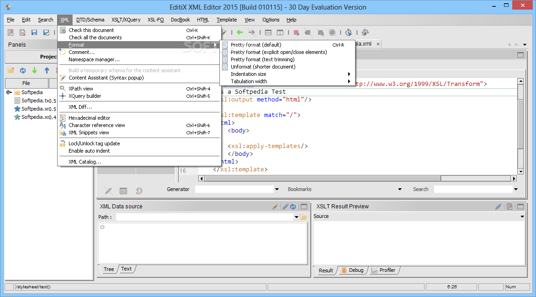Viewport: 536px width, 297px height.
Task: Click the grey forward arrow in toolbar
Action: (x=252, y=32)
